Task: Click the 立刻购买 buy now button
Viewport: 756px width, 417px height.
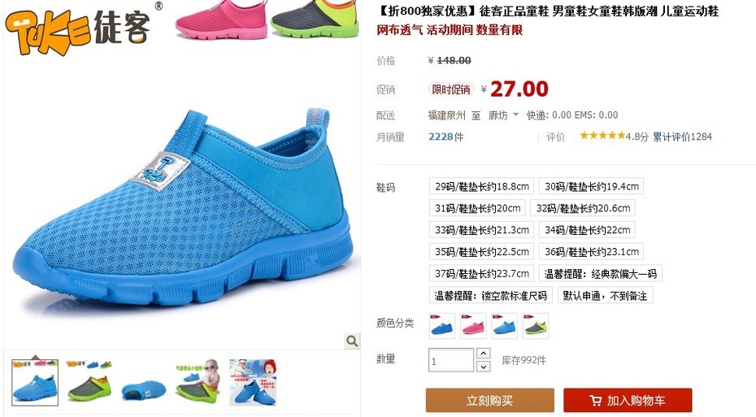Action: coord(490,401)
